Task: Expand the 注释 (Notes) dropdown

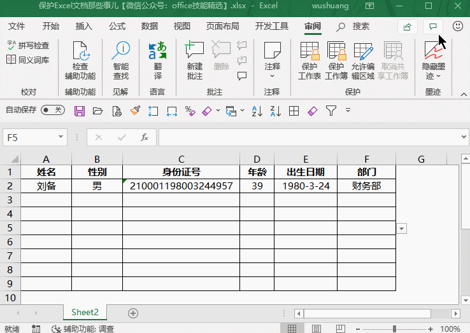Action: pos(272,76)
